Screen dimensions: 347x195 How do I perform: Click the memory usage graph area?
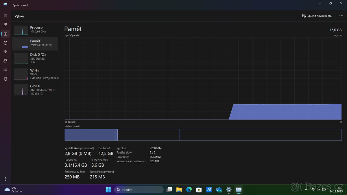pos(202,78)
